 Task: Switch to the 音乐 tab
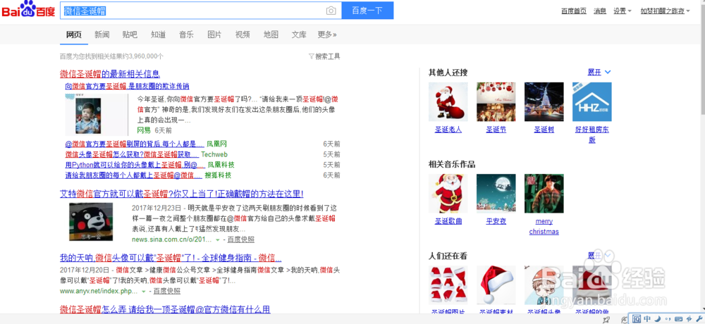186,35
